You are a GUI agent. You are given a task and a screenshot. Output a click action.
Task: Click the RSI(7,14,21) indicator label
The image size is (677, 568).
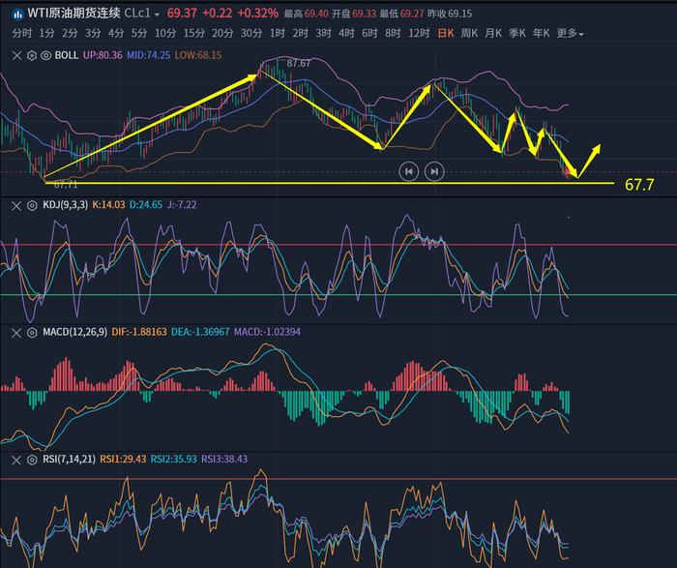click(69, 459)
